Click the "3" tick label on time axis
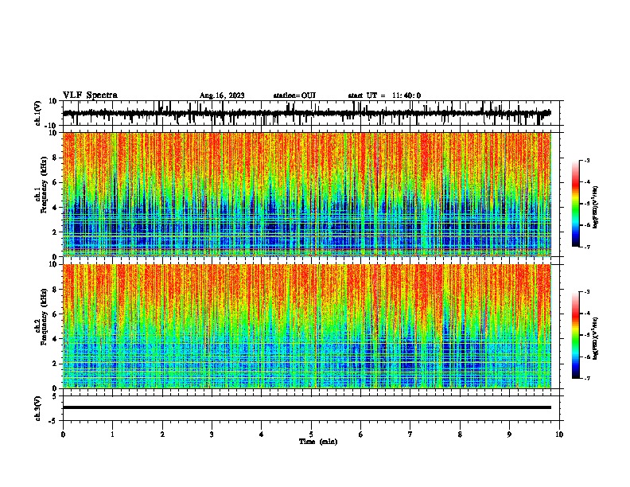This screenshot has height=487, width=630. [212, 434]
